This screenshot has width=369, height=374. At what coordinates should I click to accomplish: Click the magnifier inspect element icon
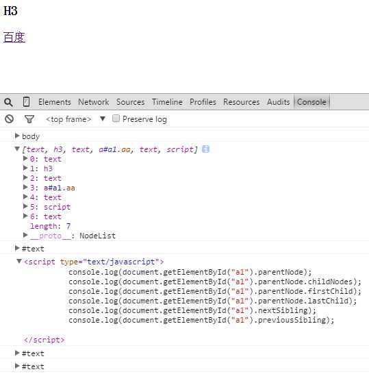[x=8, y=102]
